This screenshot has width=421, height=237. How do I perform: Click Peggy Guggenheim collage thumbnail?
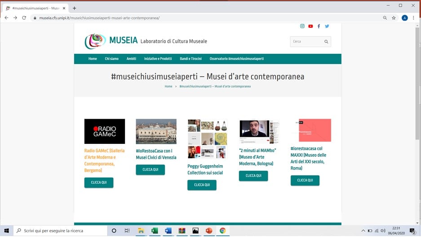point(208,139)
